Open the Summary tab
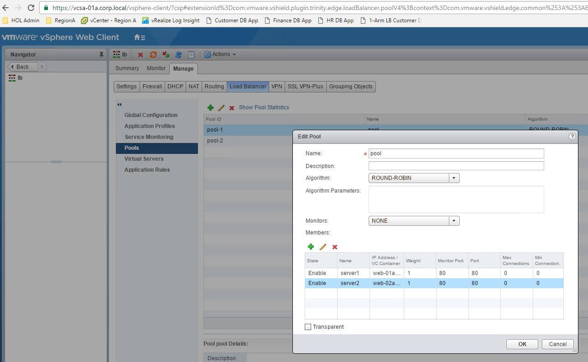588x362 pixels. pyautogui.click(x=127, y=68)
